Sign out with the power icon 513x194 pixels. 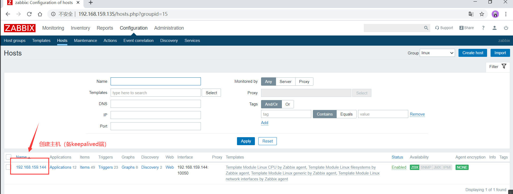tap(506, 28)
